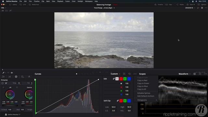Open the timecode display dropdown
208x117 pixels.
190,8
